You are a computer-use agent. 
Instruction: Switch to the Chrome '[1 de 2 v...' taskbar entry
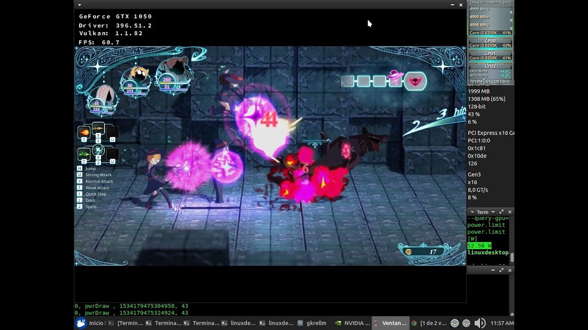click(x=428, y=323)
